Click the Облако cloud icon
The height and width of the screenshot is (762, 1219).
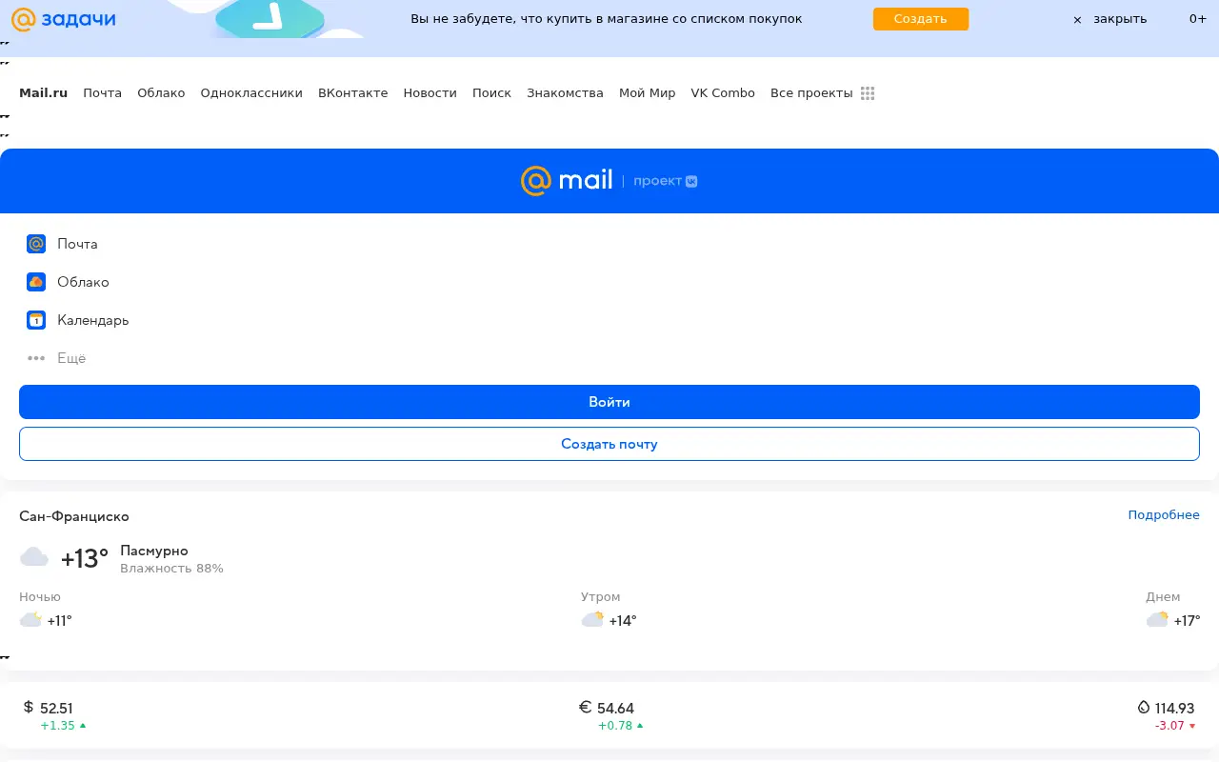coord(36,282)
